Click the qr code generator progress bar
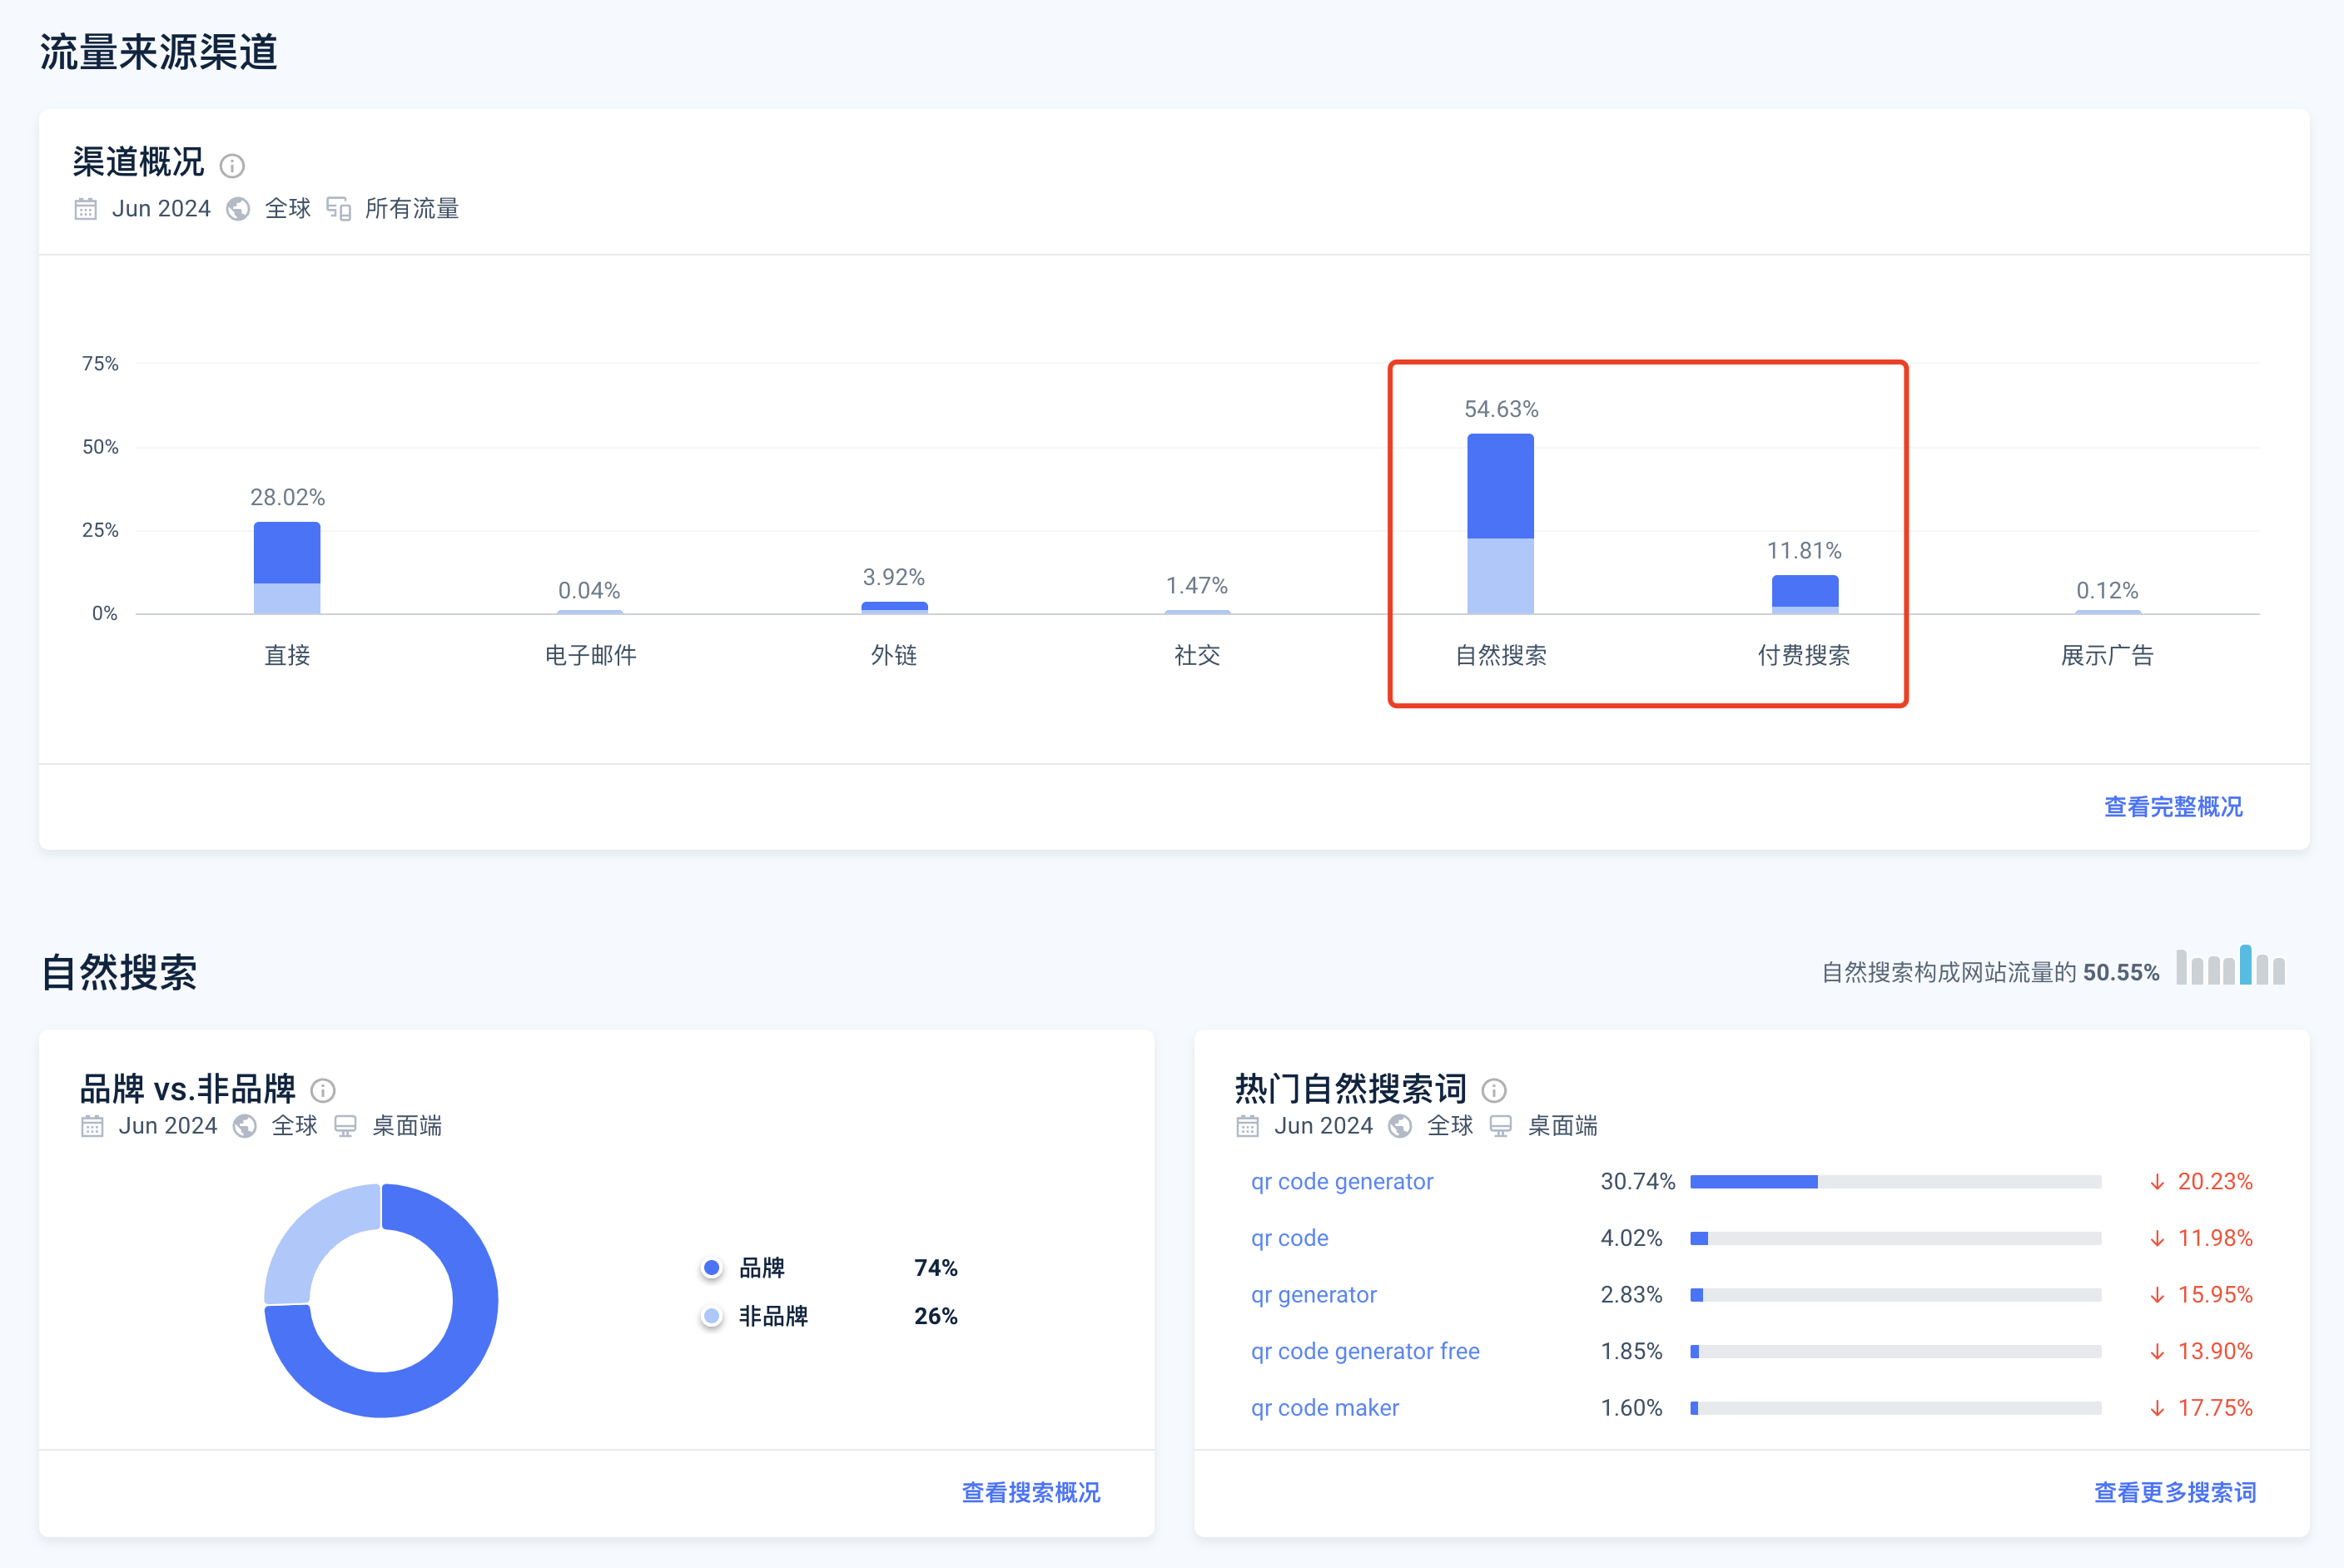 tap(1896, 1182)
